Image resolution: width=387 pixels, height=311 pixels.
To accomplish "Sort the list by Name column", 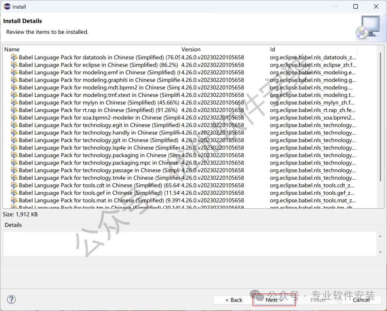I will point(92,49).
